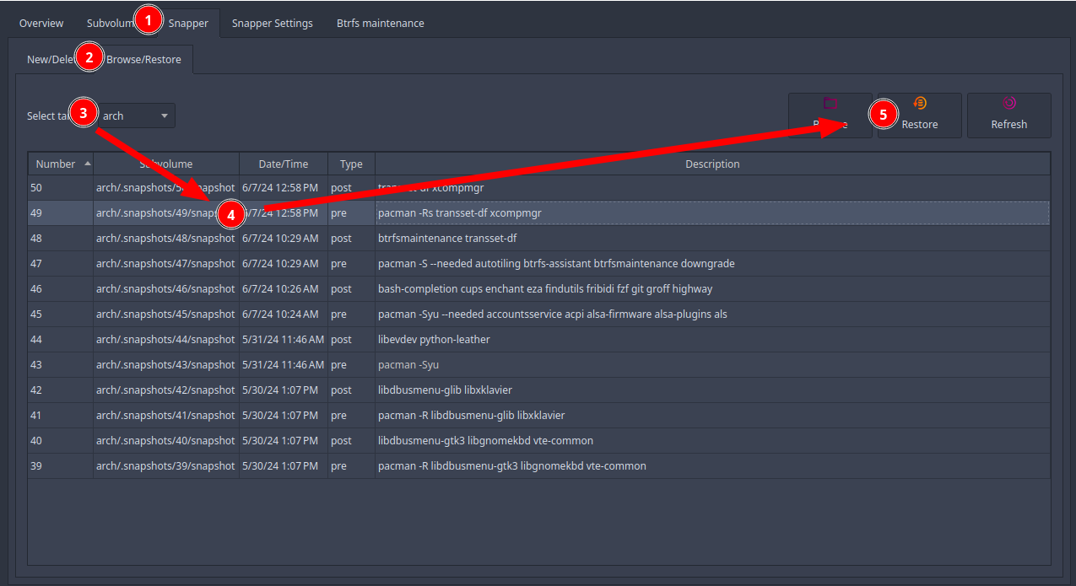Click the Browse folder icon

click(x=830, y=103)
